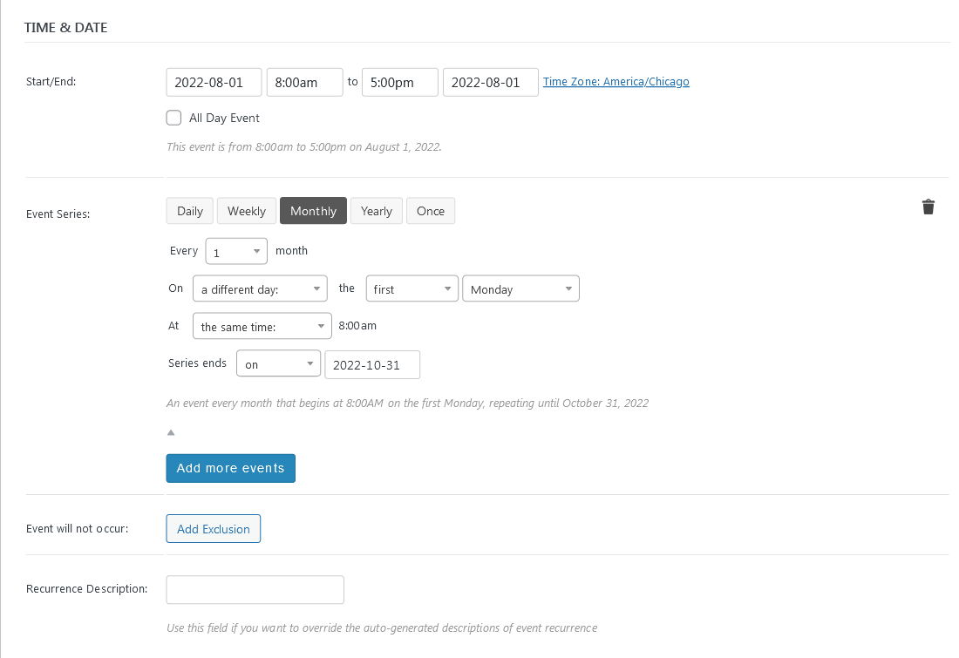
Task: Focus the Recurrence Description text field
Action: [x=255, y=589]
